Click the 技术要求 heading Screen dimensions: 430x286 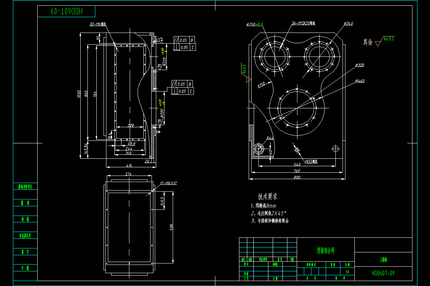coord(268,197)
